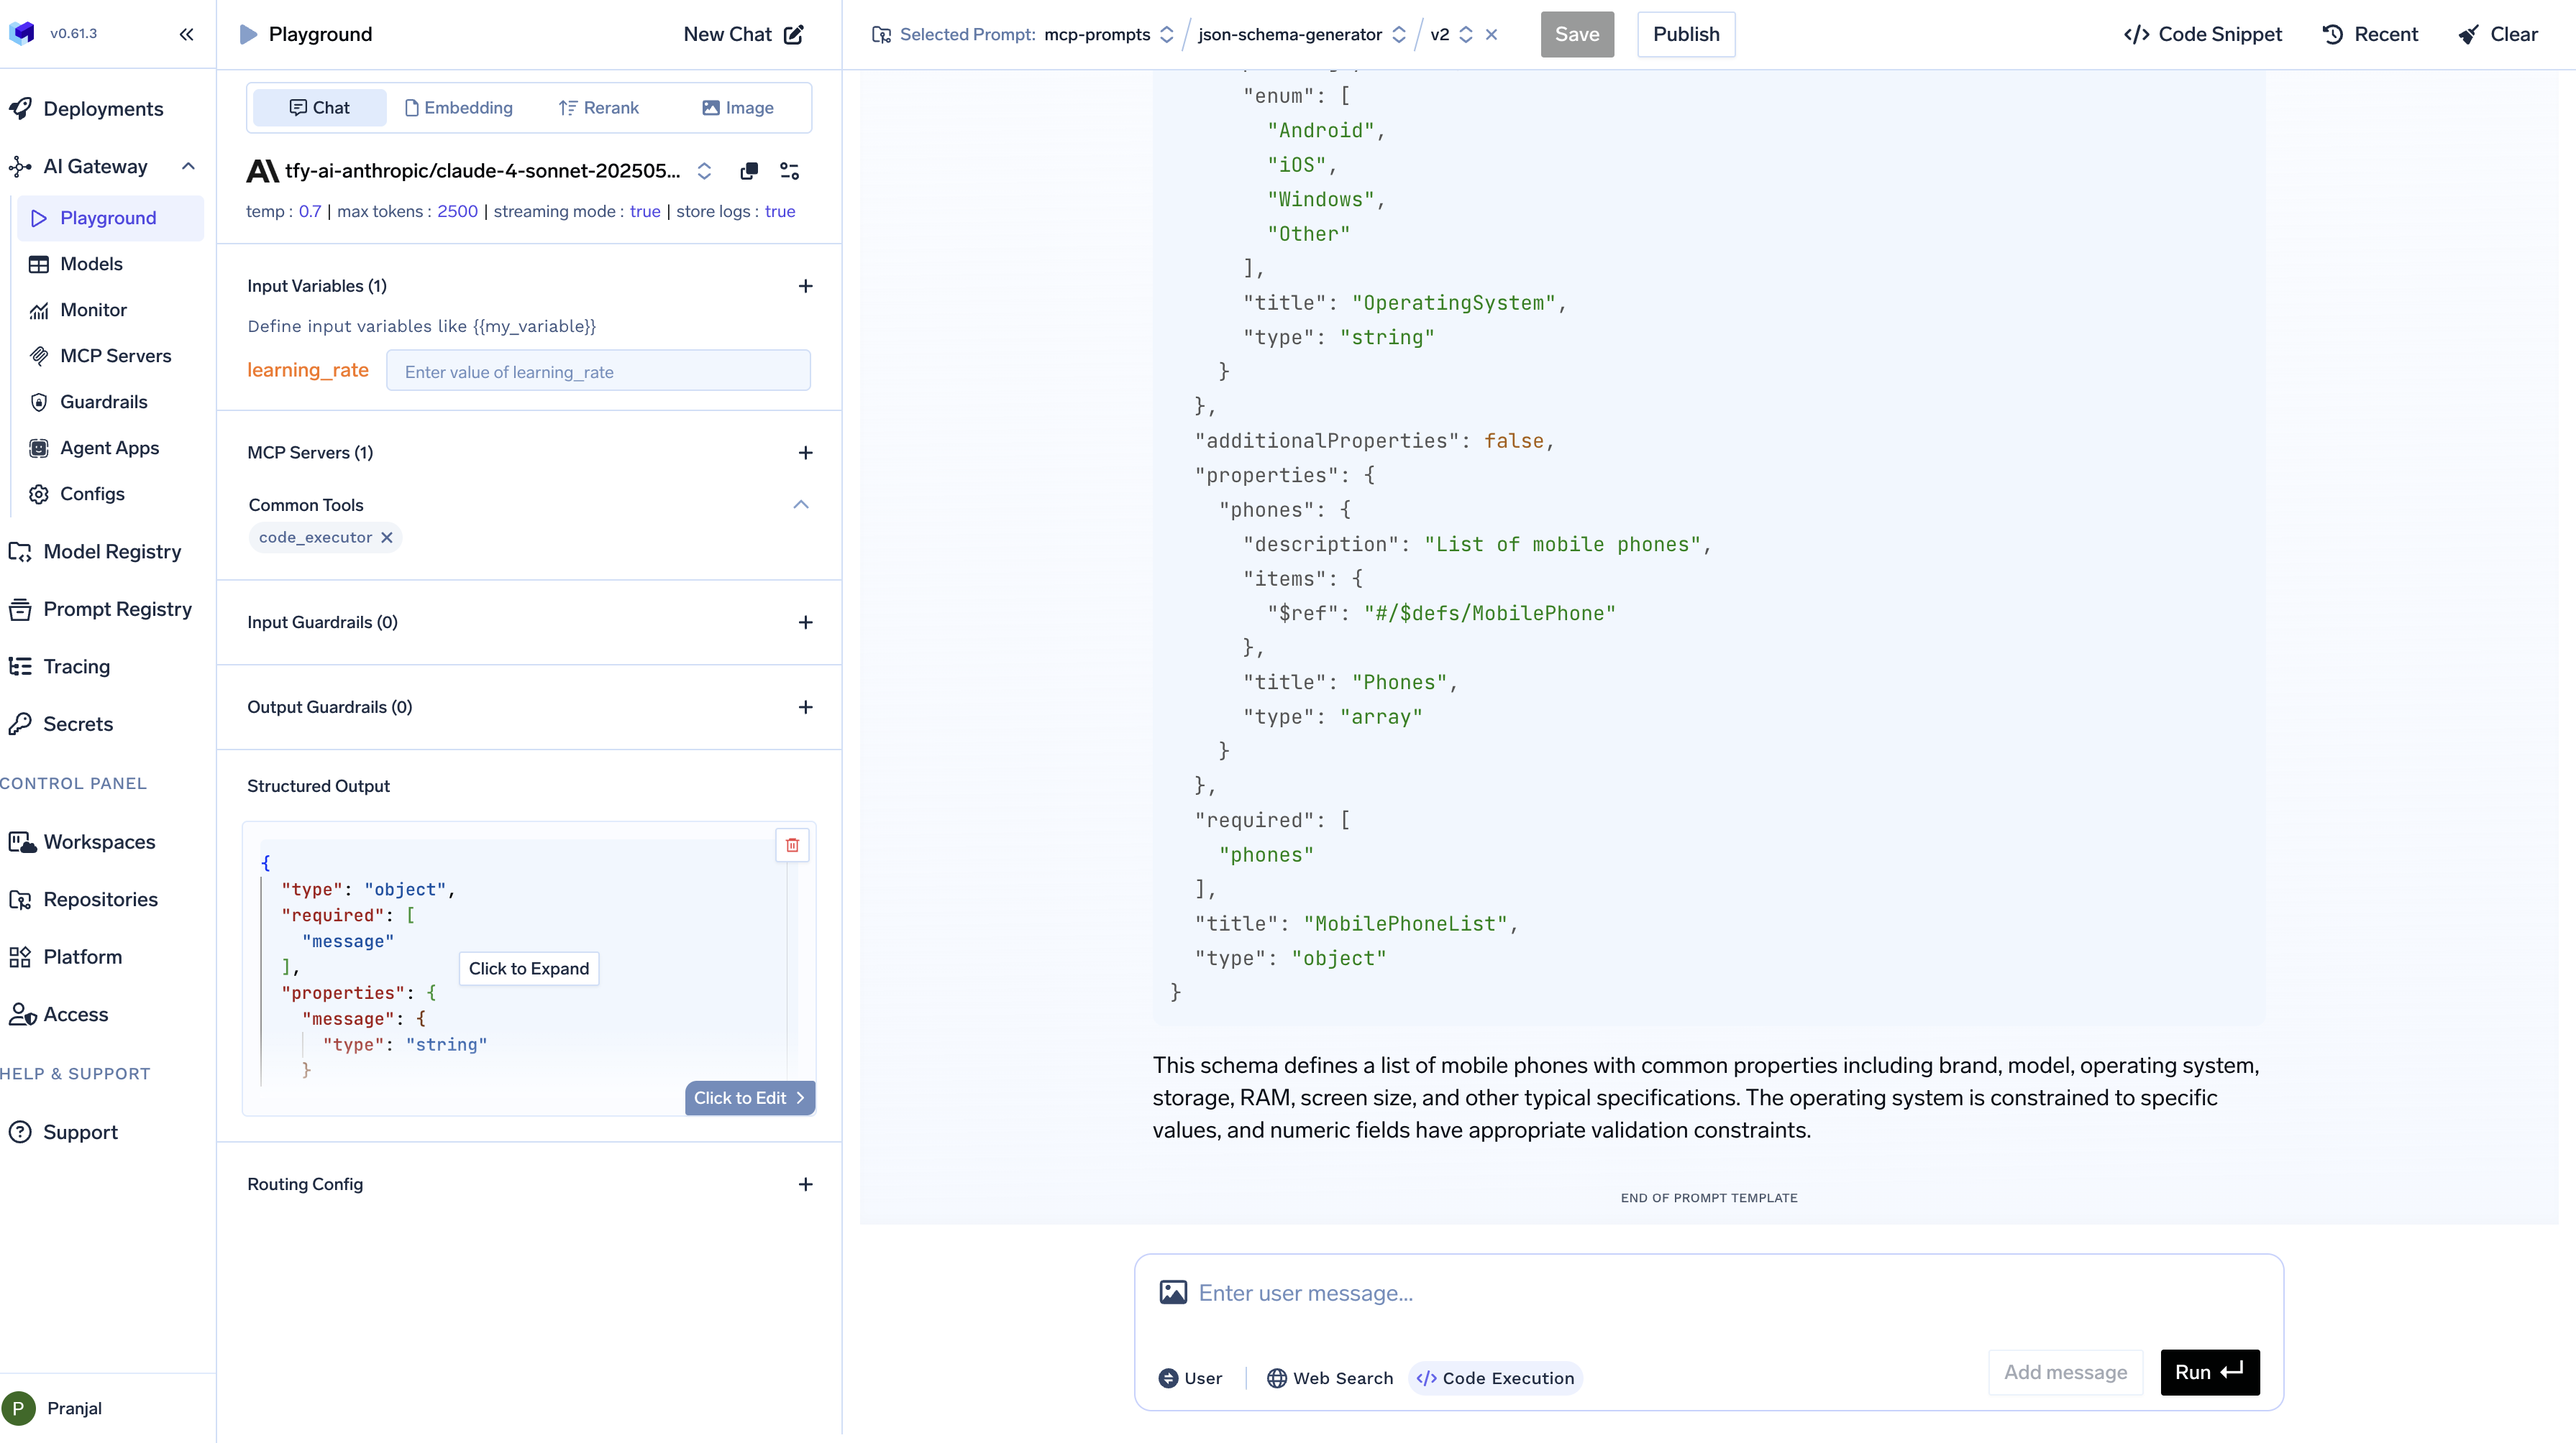The width and height of the screenshot is (2576, 1443).
Task: Click the Publish button
Action: (x=1685, y=34)
